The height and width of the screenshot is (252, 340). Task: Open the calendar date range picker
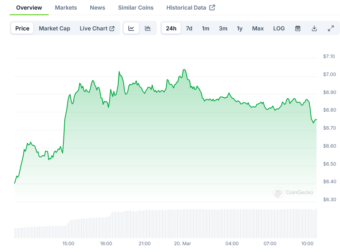click(298, 28)
